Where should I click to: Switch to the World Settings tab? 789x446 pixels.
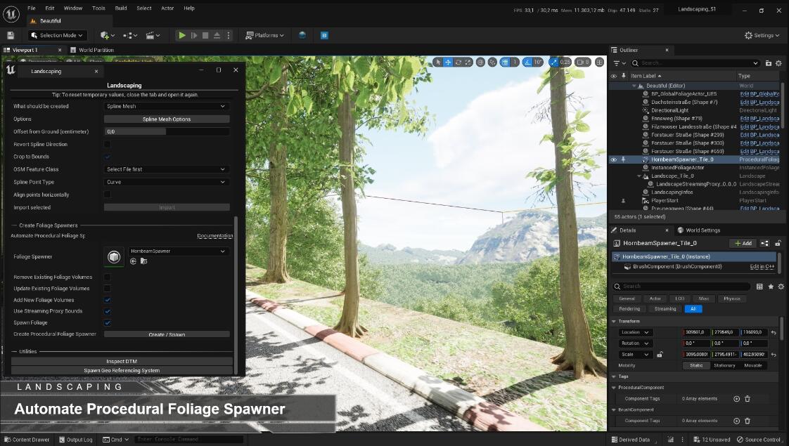point(702,230)
